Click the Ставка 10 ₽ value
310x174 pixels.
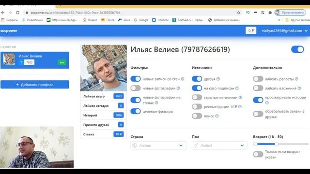coord(119,134)
